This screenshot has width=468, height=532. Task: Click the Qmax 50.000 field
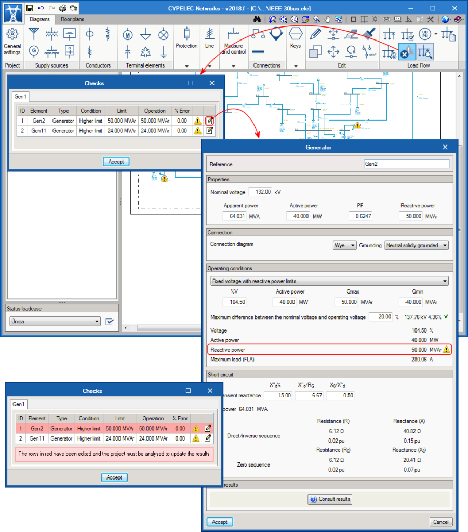tap(346, 302)
